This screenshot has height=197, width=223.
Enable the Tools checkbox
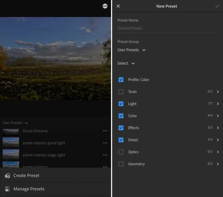coord(121,92)
